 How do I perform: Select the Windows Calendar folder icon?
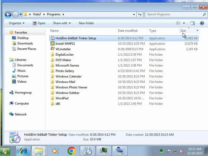tap(53, 76)
